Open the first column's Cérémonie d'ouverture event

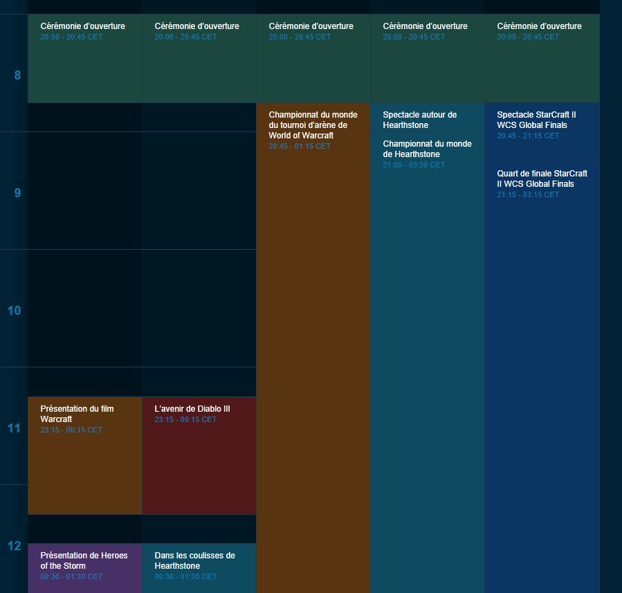tap(85, 58)
